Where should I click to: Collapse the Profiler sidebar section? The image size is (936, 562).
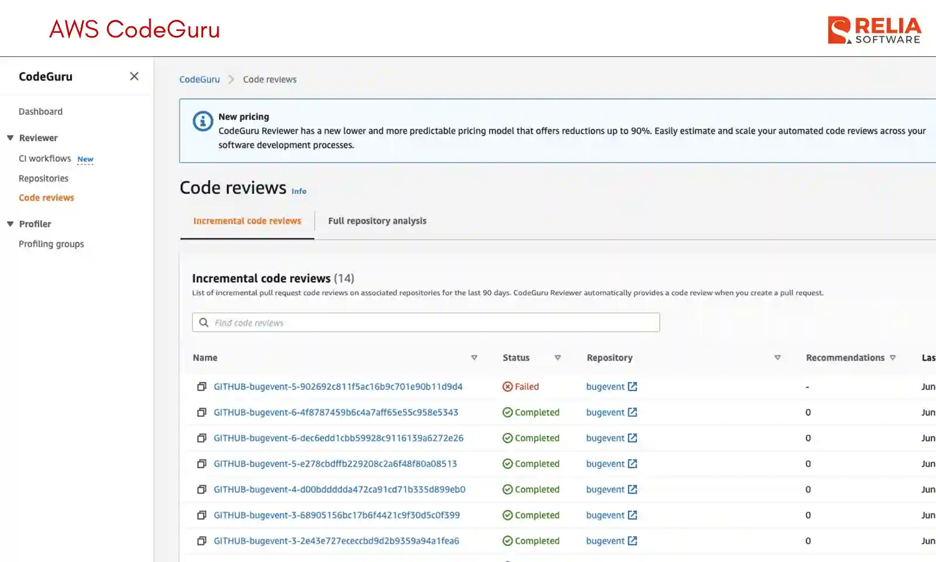(x=9, y=224)
